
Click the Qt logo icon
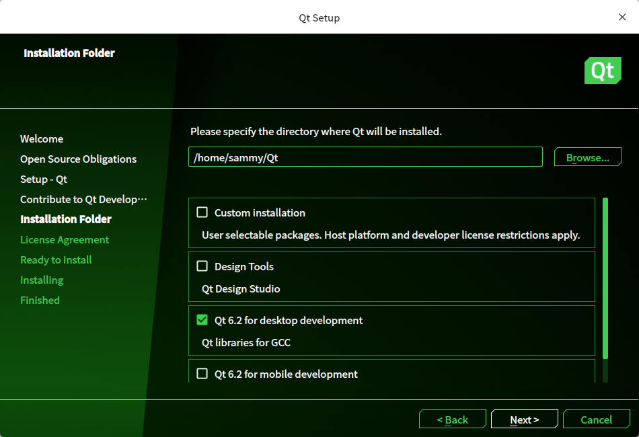pyautogui.click(x=602, y=71)
